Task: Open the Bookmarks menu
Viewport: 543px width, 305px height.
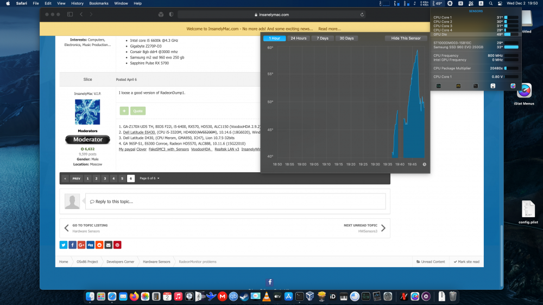Action: click(99, 3)
